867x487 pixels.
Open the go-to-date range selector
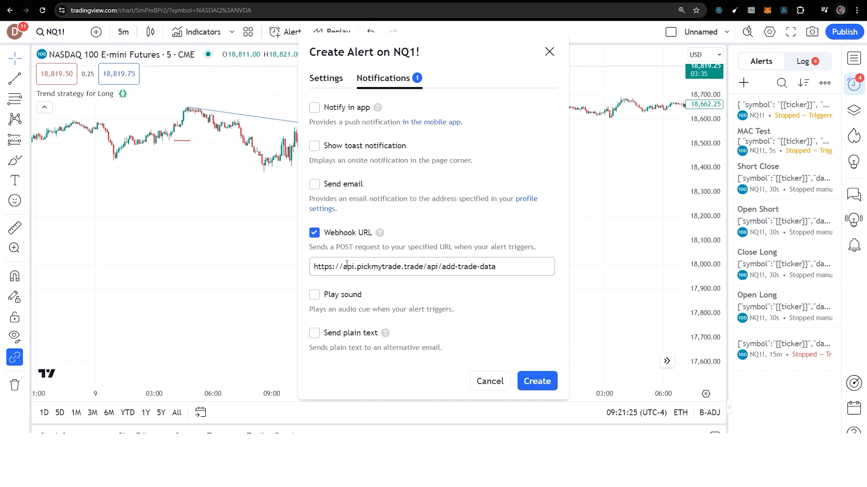tap(200, 412)
